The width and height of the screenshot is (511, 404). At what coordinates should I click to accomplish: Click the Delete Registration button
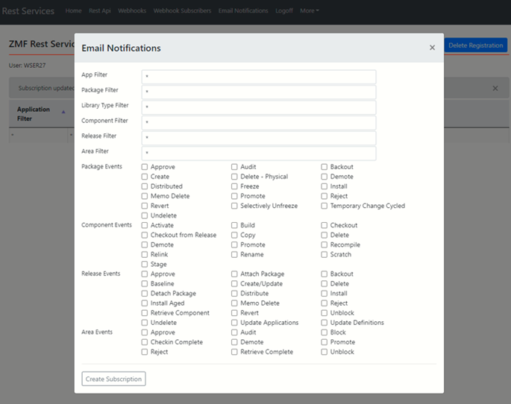[x=475, y=45]
